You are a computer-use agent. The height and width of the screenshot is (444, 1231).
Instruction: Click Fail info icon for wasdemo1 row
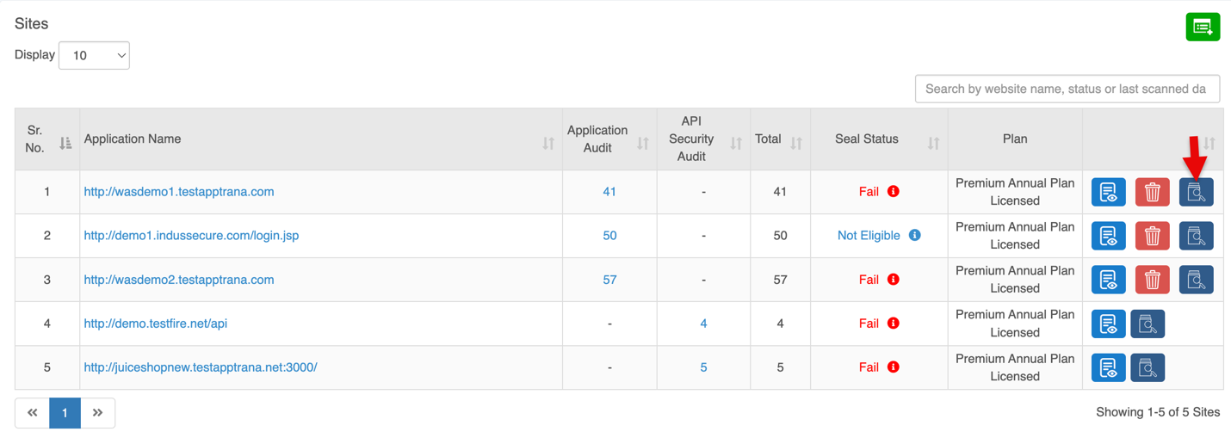(x=894, y=191)
